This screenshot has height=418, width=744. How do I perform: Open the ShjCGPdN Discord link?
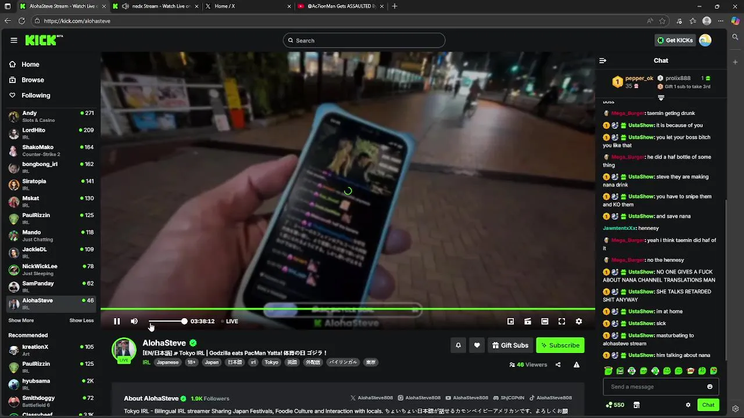tap(509, 398)
